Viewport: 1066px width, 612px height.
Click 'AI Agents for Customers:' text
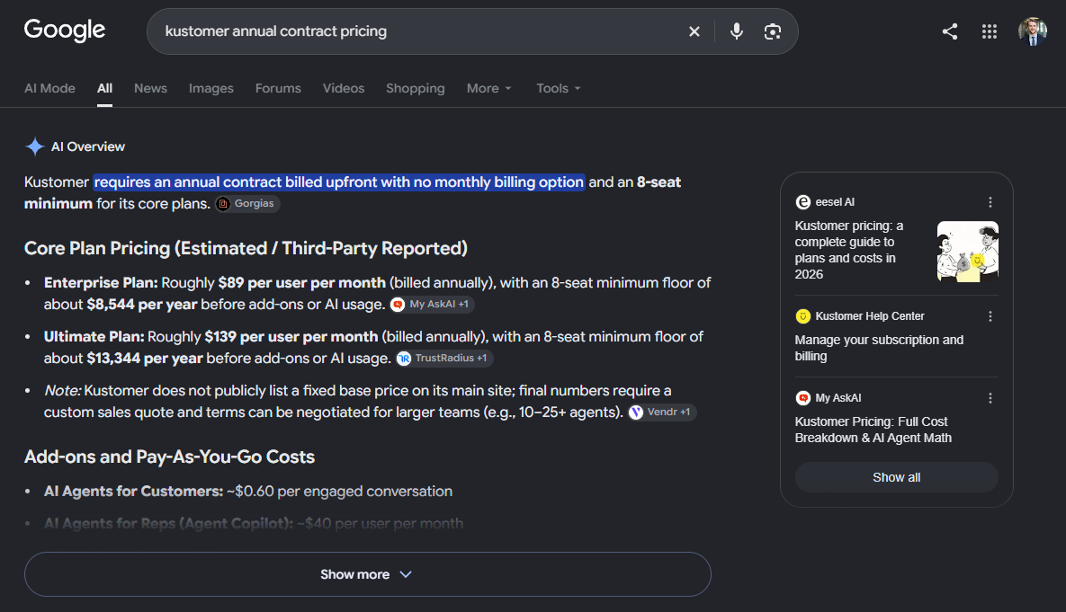pos(133,491)
